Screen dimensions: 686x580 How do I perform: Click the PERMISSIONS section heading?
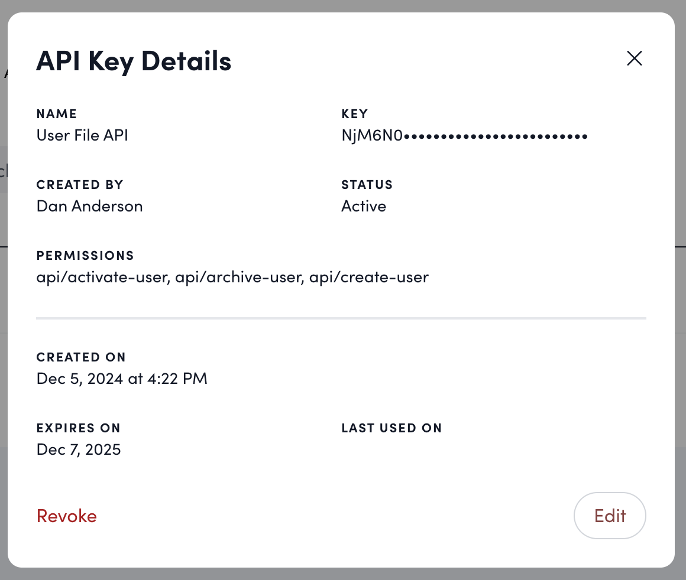point(85,255)
